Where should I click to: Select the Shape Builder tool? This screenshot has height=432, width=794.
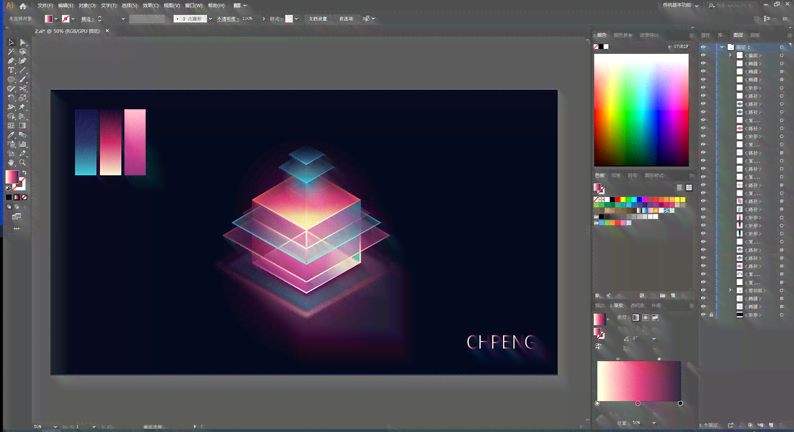pyautogui.click(x=11, y=117)
